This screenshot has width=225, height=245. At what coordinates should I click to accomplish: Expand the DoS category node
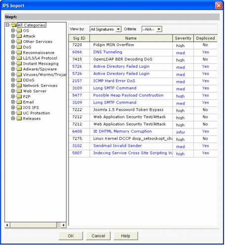pyautogui.click(x=13, y=47)
